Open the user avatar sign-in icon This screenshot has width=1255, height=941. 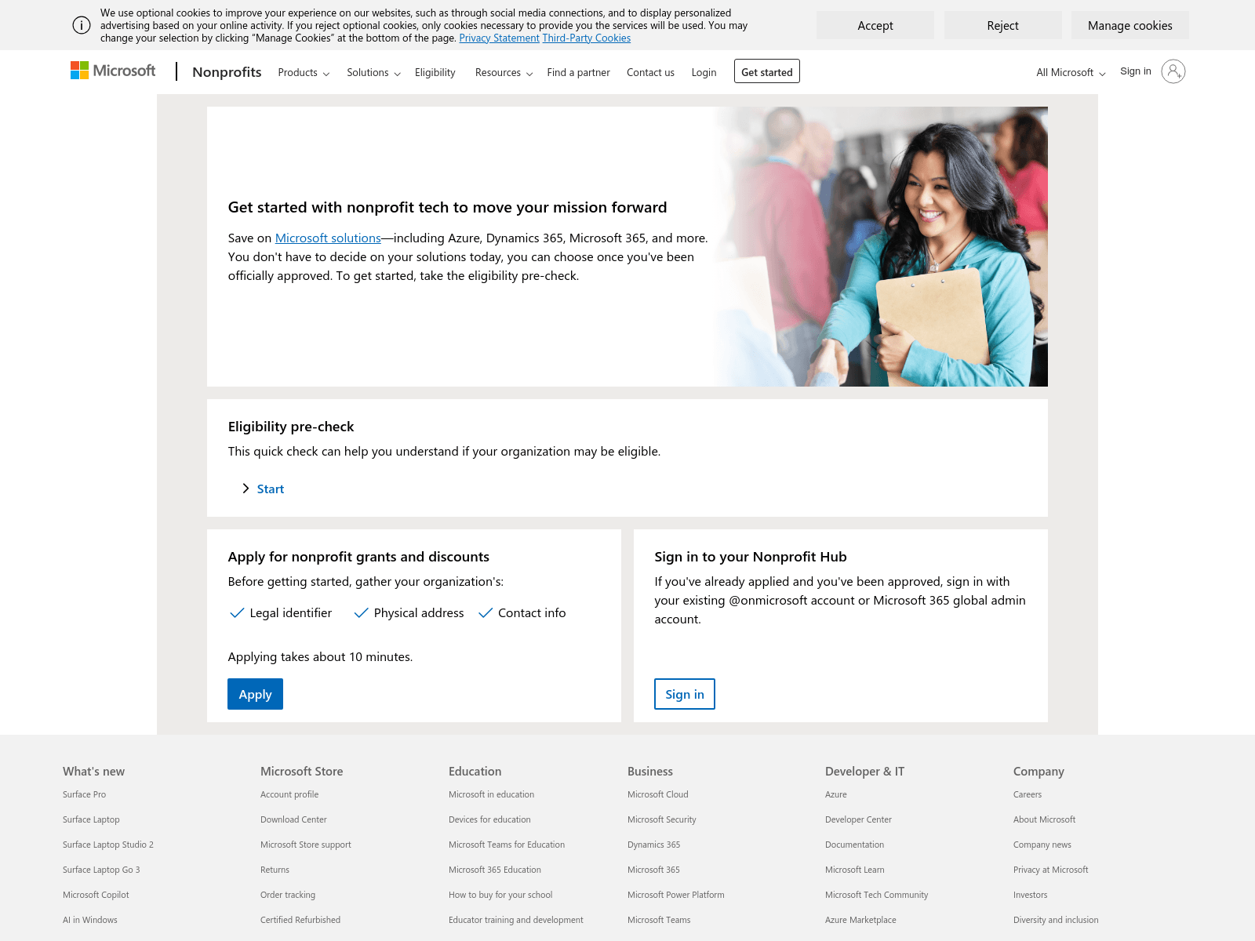[x=1173, y=71]
